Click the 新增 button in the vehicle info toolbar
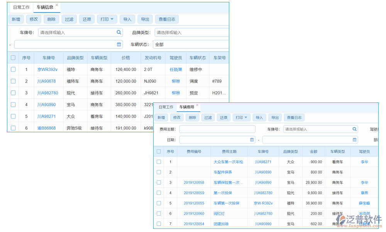This screenshot has height=232, width=386. [x=16, y=19]
